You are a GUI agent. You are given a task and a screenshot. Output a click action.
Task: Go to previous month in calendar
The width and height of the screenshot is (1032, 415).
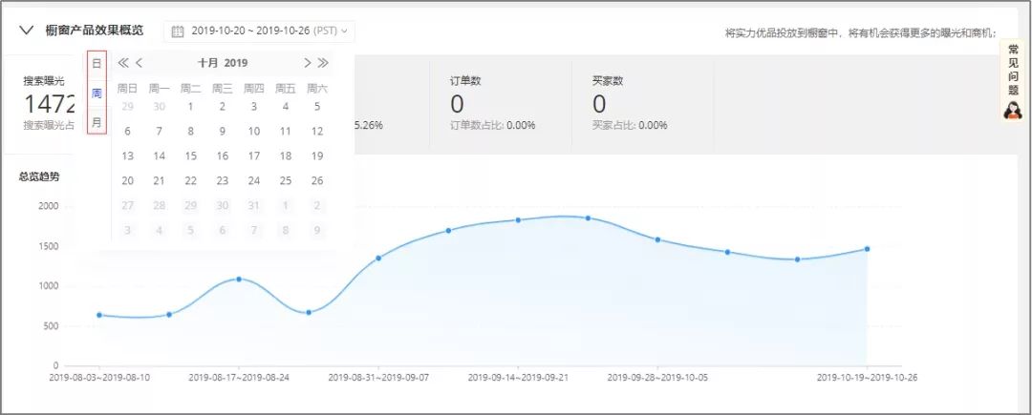click(140, 63)
